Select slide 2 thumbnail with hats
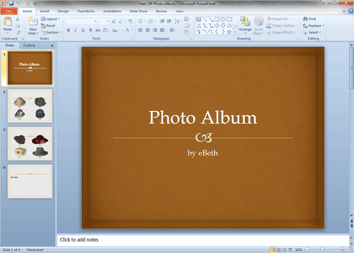The image size is (354, 253). point(30,105)
